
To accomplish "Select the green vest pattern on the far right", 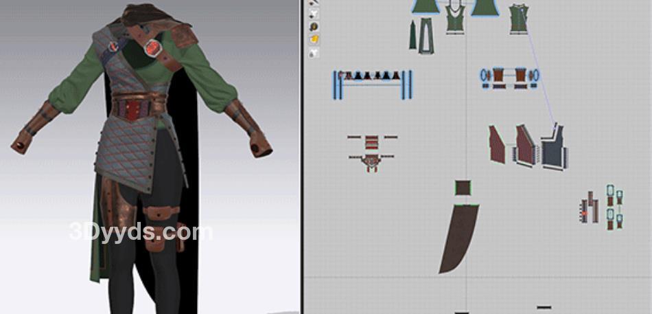I will (519, 19).
